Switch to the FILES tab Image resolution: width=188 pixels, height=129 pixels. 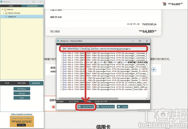tap(11, 6)
